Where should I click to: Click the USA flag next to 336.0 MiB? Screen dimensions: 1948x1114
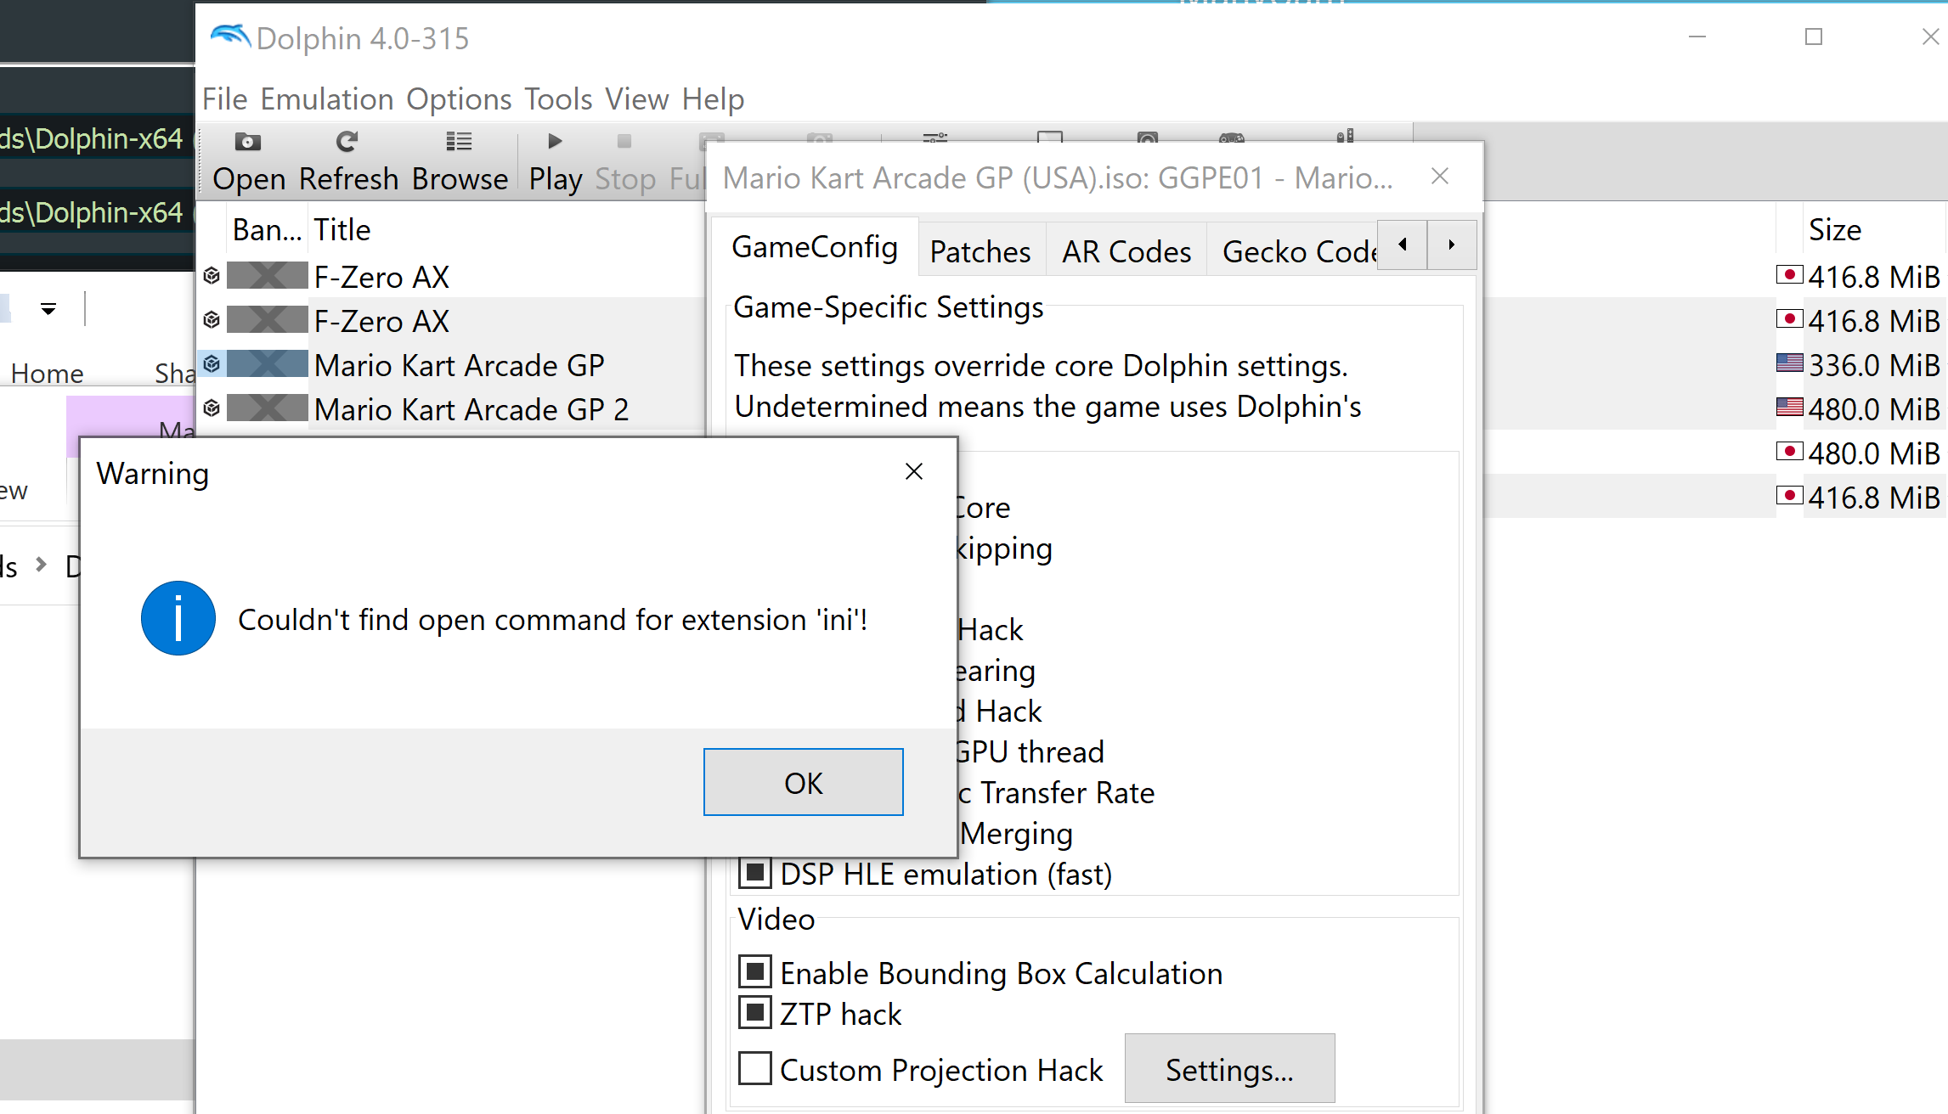(1789, 363)
